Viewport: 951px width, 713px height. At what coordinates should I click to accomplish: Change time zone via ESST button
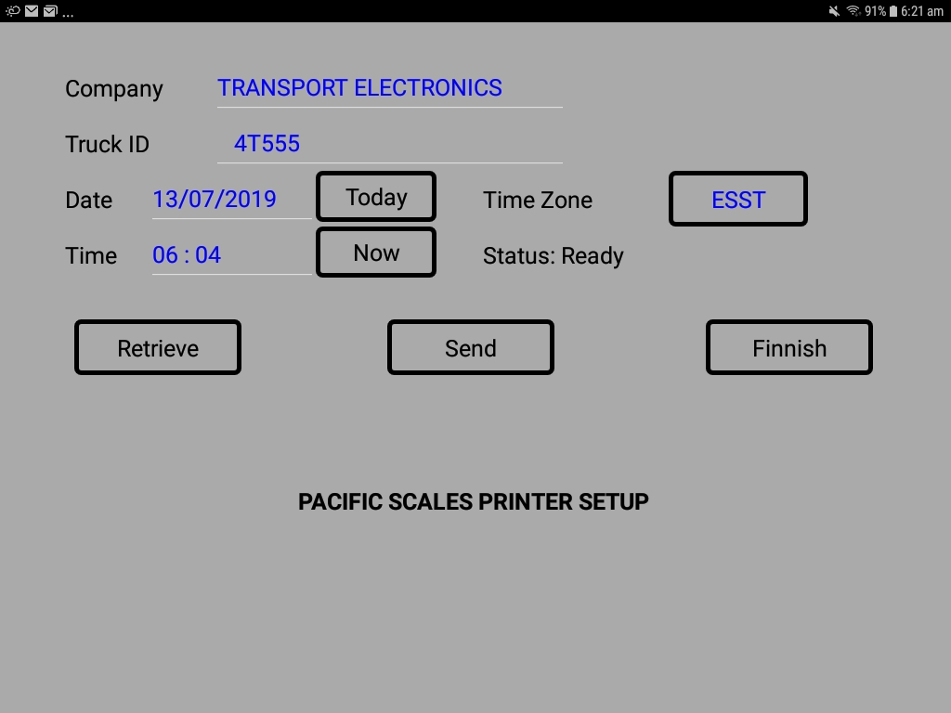pos(738,199)
